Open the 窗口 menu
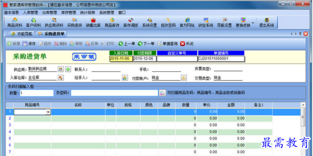Screen dimensions: 313x156 (122, 13)
